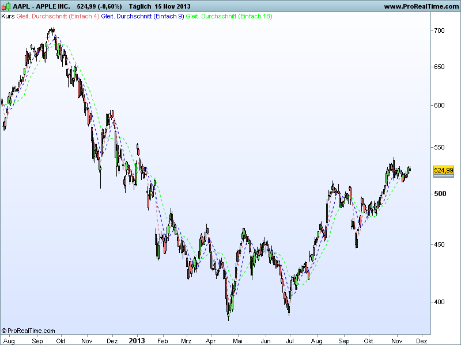Click the 650 price axis label

click(x=439, y=67)
